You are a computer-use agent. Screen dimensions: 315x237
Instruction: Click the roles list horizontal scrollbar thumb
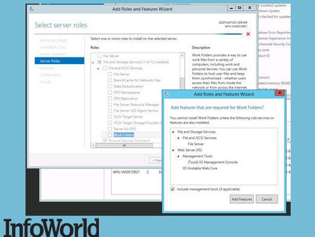tap(124, 145)
